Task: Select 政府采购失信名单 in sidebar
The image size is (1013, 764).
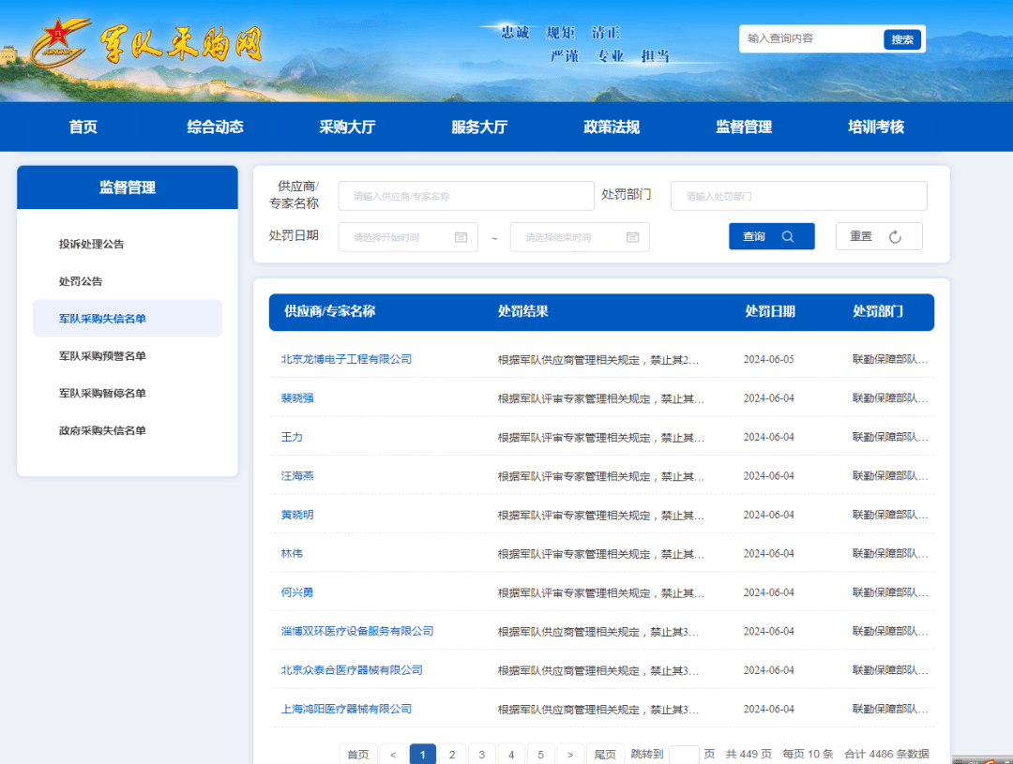Action: pyautogui.click(x=103, y=431)
